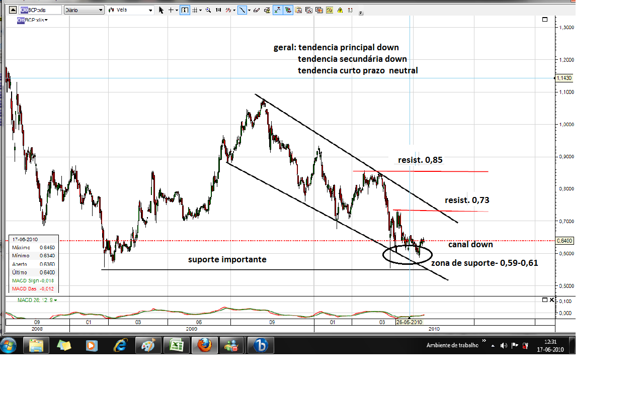Close the MACD indicator pane
The width and height of the screenshot is (644, 402).
551,300
